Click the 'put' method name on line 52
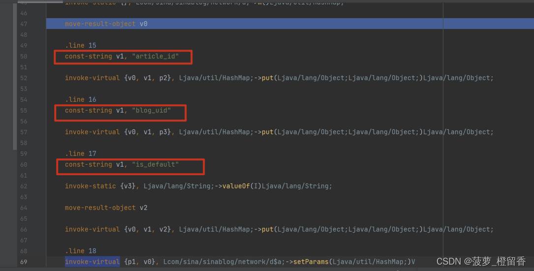Screen dimensions: 534x271 [268, 78]
